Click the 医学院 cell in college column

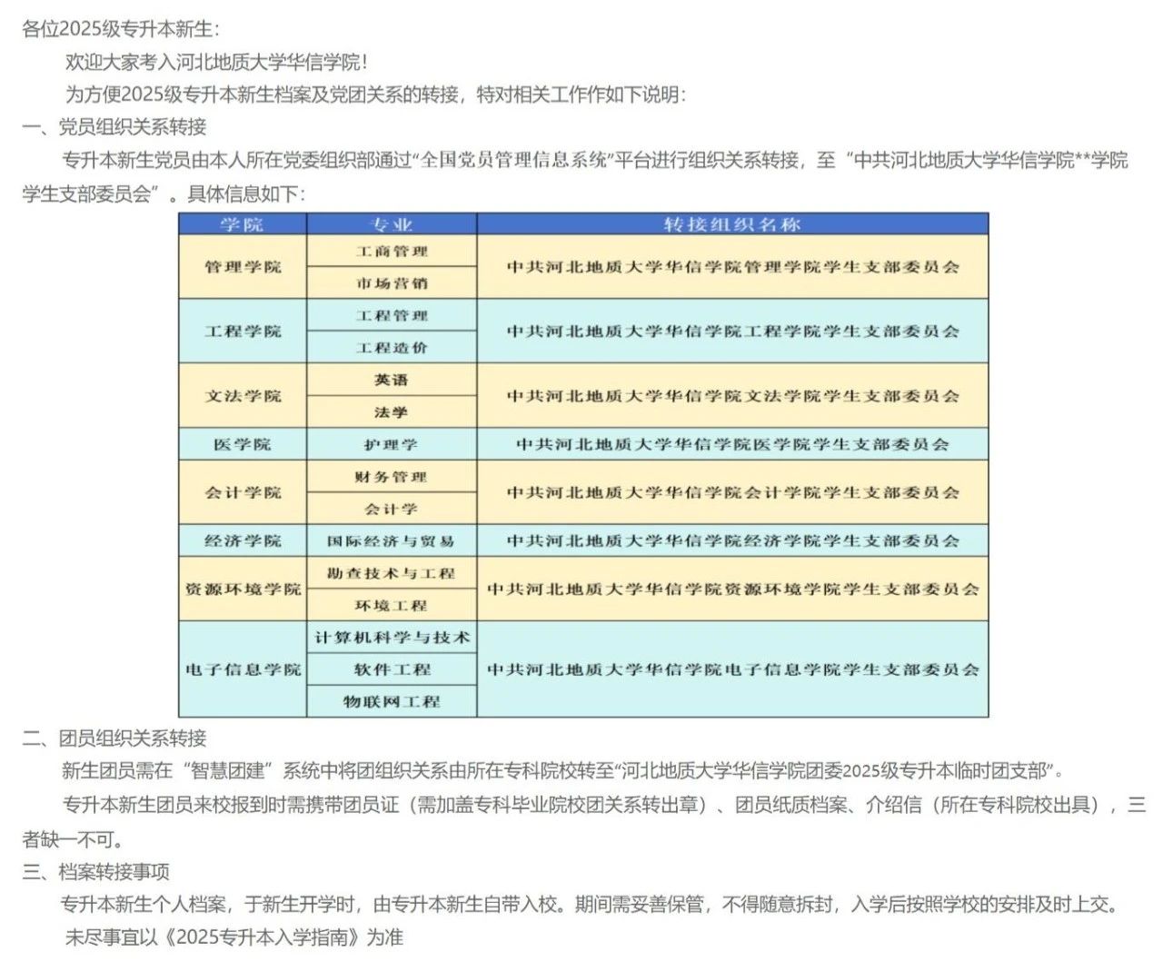click(243, 444)
